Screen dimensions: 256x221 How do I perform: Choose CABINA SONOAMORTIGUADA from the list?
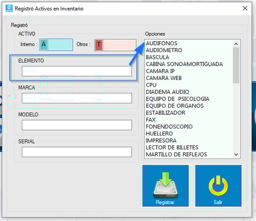pos(184,64)
